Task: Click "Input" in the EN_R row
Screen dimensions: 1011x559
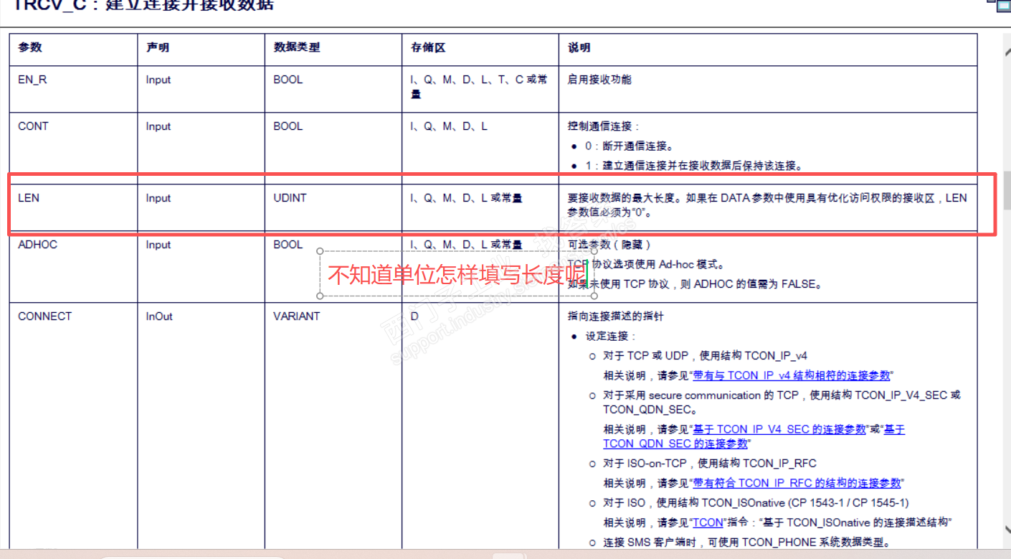Action: pyautogui.click(x=158, y=80)
